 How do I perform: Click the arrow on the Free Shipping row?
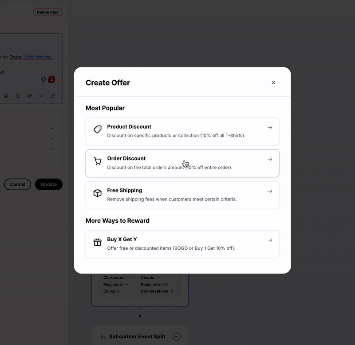click(270, 192)
